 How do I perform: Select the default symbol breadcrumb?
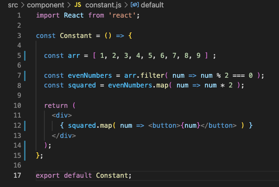click(x=152, y=5)
